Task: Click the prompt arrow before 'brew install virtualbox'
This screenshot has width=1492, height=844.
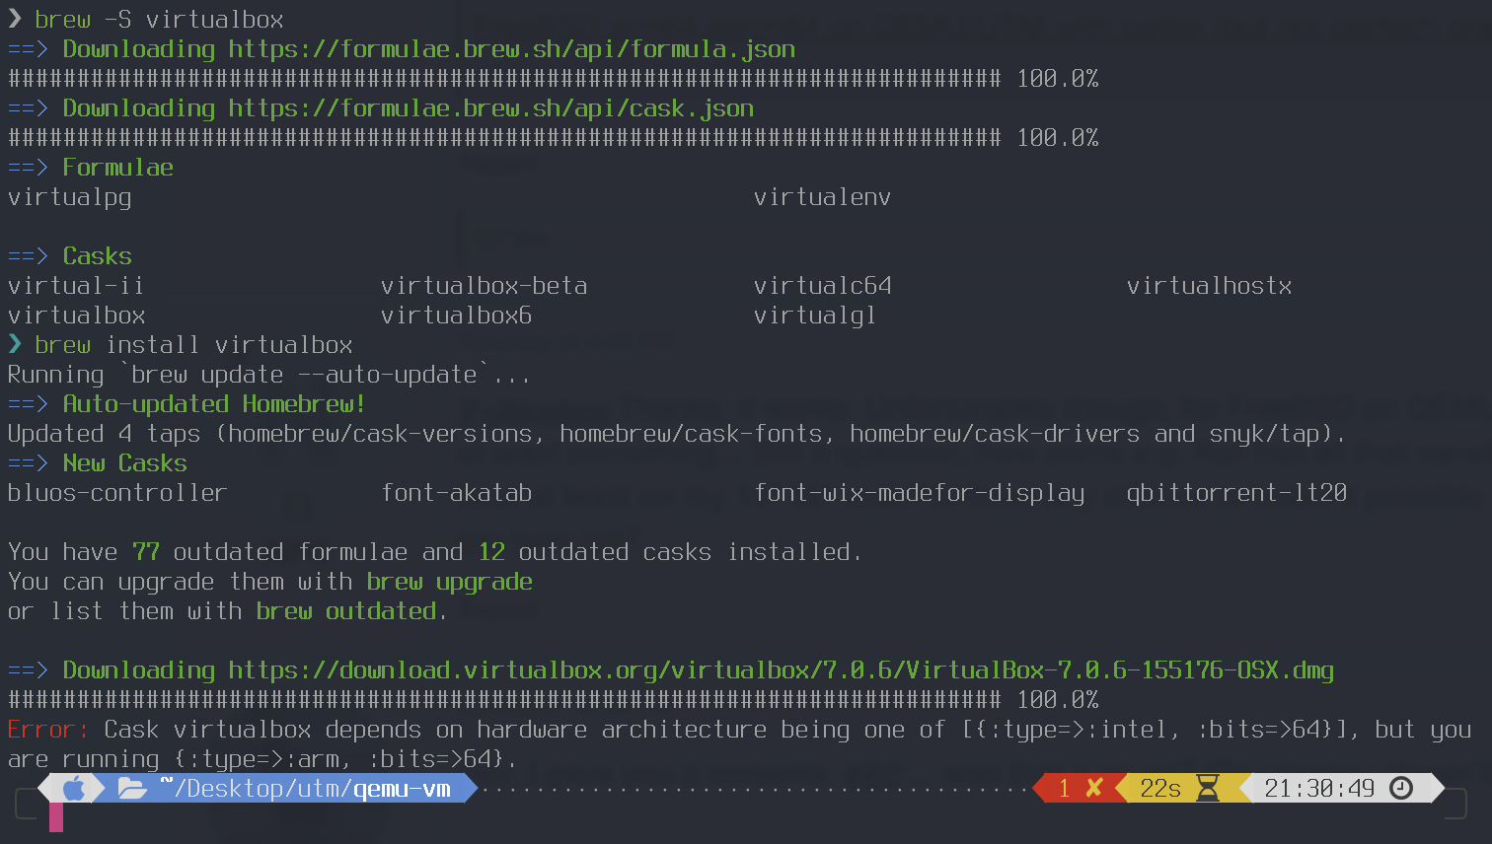Action: tap(15, 344)
